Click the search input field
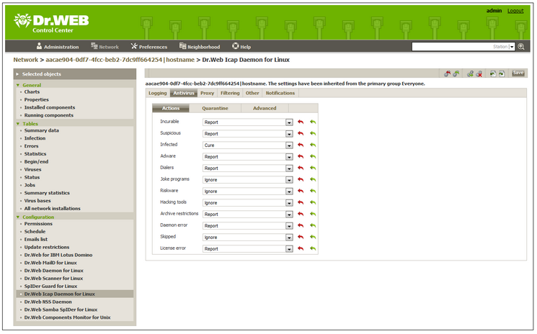The width and height of the screenshot is (537, 334). point(451,47)
